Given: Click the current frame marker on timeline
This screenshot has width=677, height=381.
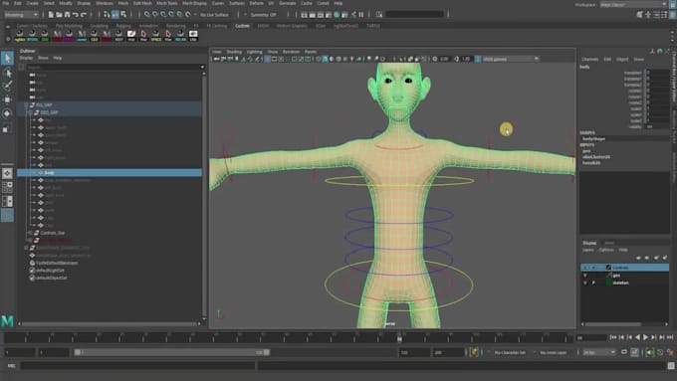Looking at the screenshot, I should [x=400, y=338].
